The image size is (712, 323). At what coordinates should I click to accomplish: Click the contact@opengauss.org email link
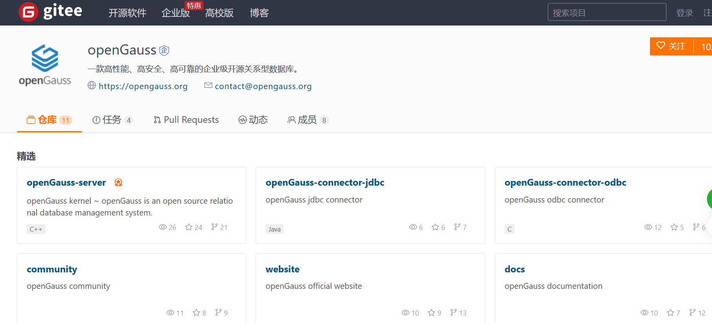[x=263, y=86]
